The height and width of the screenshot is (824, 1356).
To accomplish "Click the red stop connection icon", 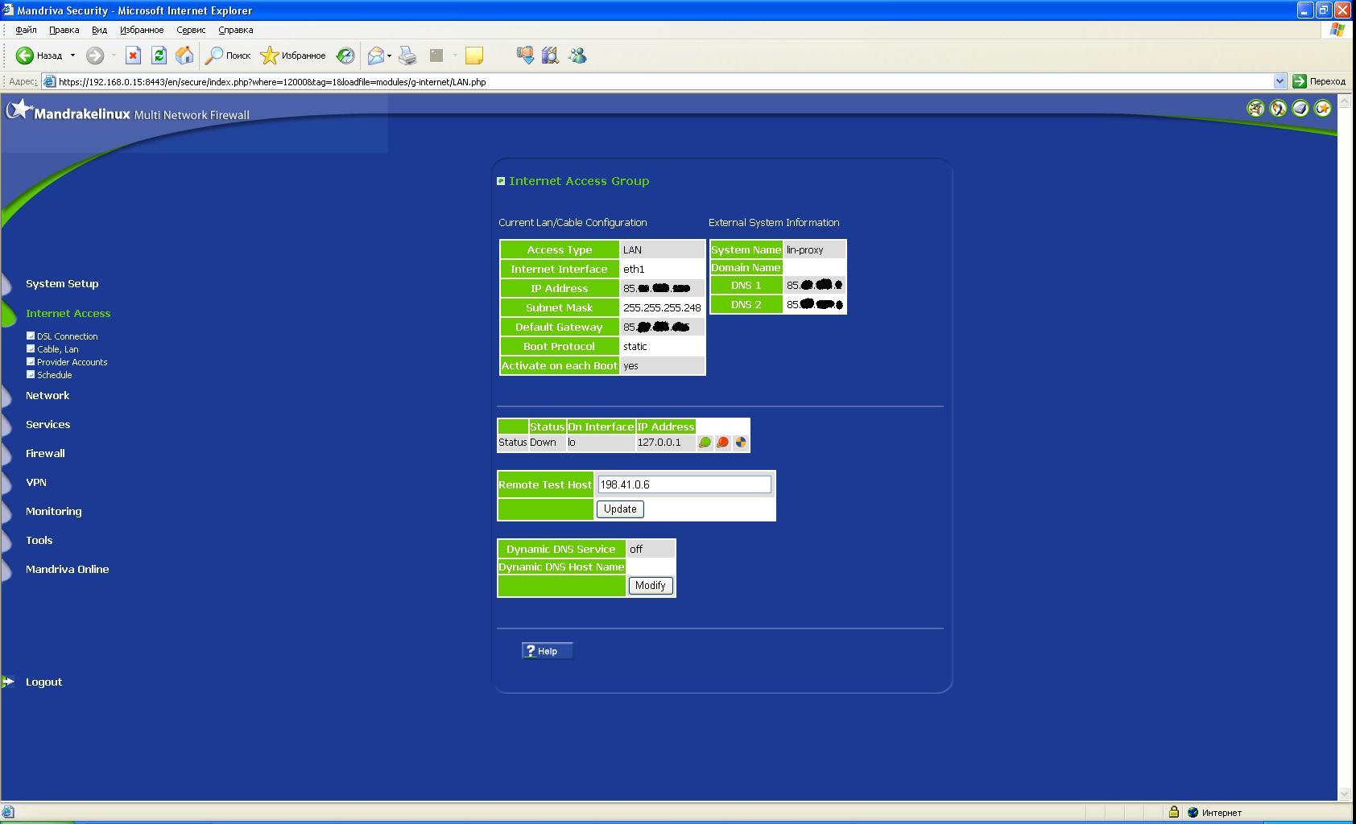I will pos(722,443).
